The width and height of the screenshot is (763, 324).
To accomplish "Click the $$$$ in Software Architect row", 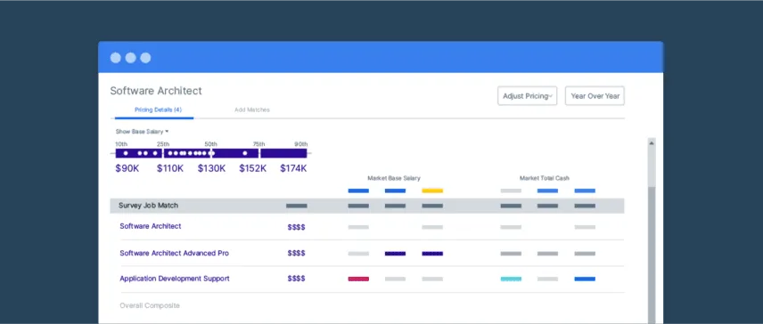I will click(296, 227).
